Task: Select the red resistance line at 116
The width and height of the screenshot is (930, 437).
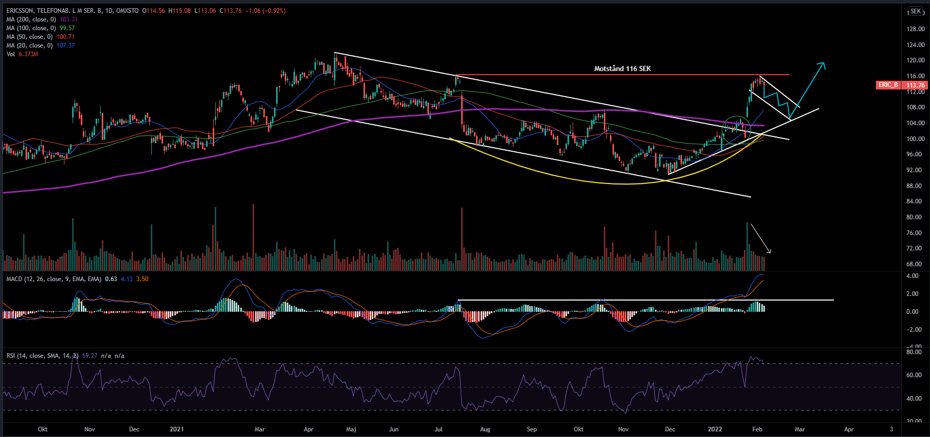Action: click(614, 75)
